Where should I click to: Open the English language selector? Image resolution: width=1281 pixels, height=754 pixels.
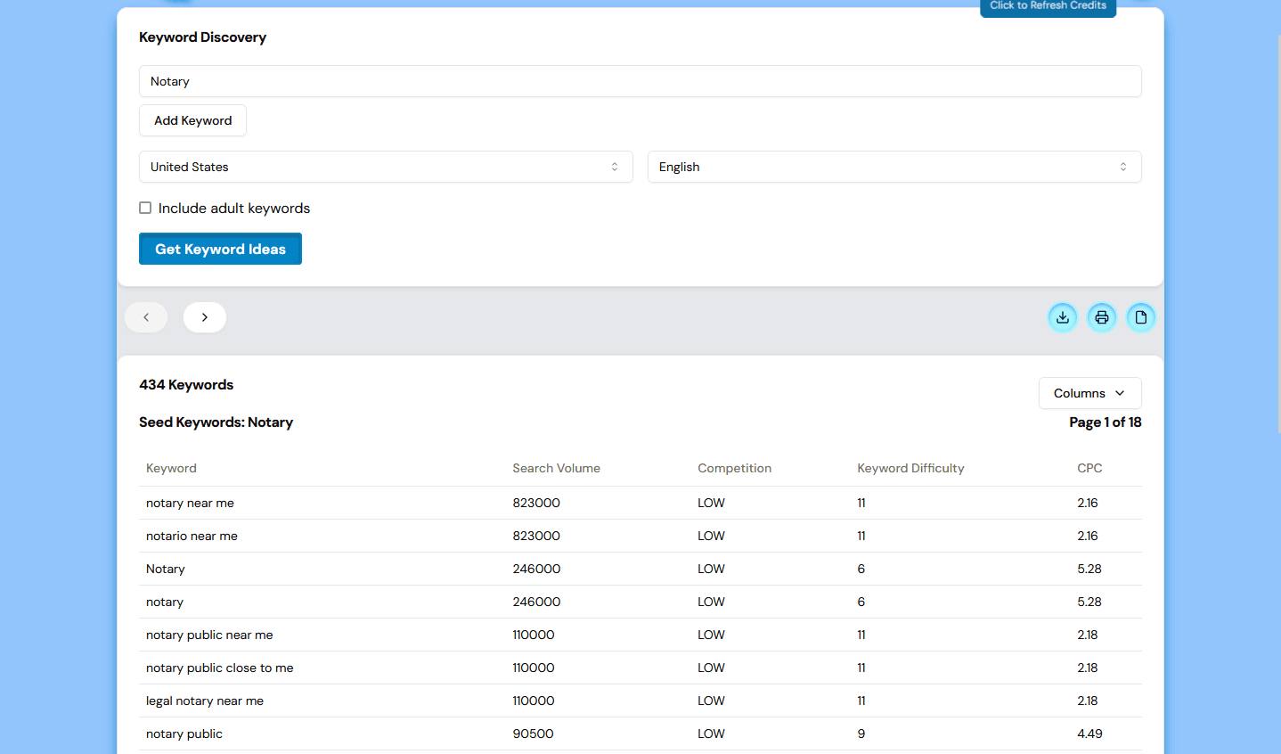[x=893, y=167]
